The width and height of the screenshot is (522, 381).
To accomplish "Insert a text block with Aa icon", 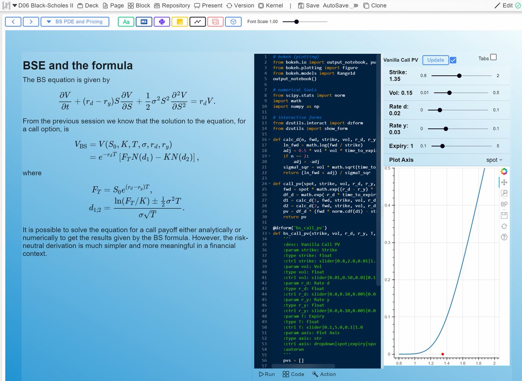I will click(126, 22).
